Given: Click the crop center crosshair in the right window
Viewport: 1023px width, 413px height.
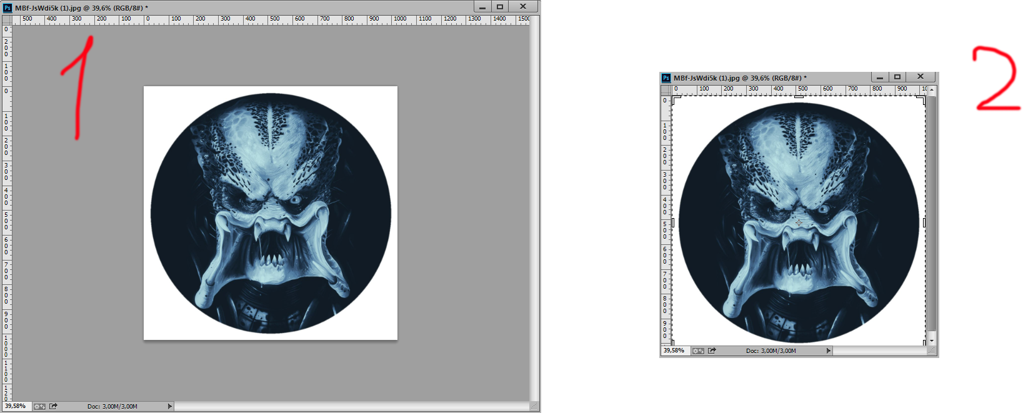Looking at the screenshot, I should coord(799,222).
